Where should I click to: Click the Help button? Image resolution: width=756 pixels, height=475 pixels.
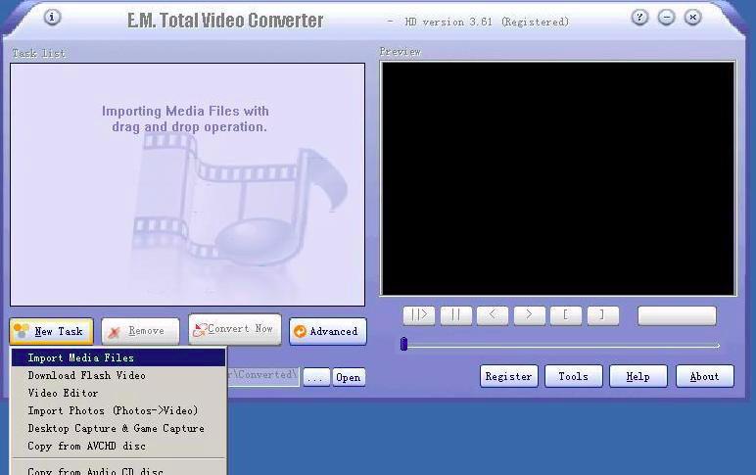coord(638,376)
